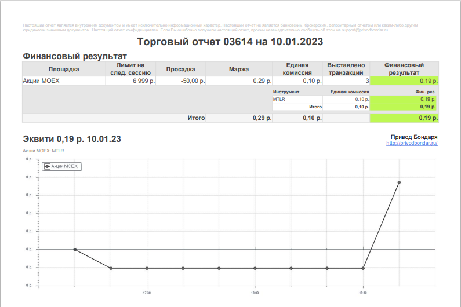Click the 'Просадка' column header

(x=180, y=69)
